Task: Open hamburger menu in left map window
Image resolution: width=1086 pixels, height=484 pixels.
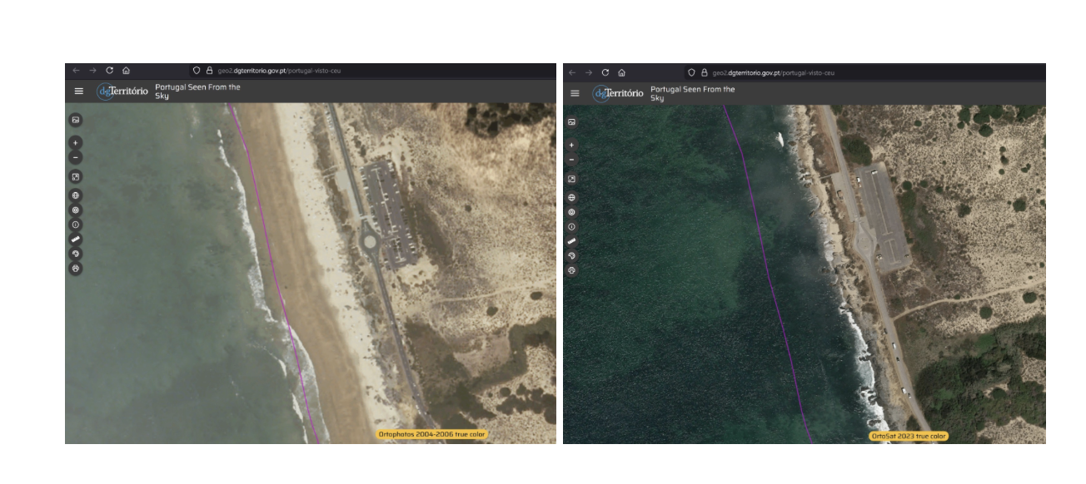Action: (x=78, y=91)
